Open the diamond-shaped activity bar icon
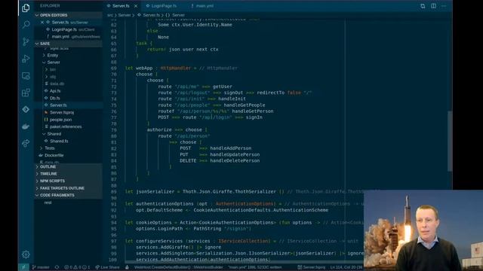 click(x=26, y=109)
